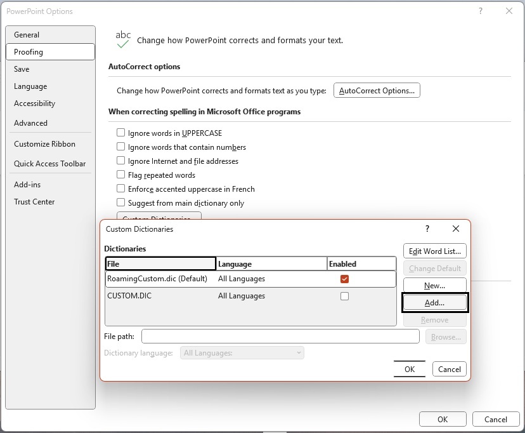This screenshot has width=525, height=433.
Task: Uncheck the RoamingCustom.dic enabled checkbox
Action: [x=344, y=279]
